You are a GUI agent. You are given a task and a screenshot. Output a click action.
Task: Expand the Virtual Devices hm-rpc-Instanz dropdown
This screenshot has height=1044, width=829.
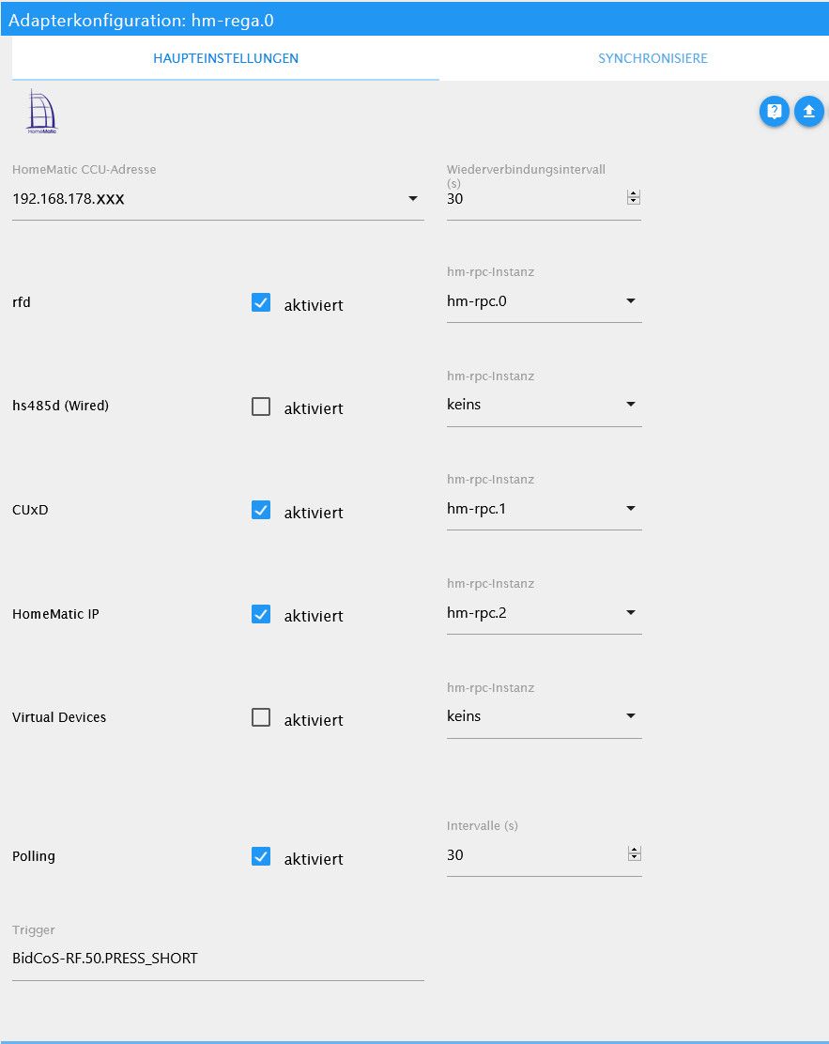544,716
